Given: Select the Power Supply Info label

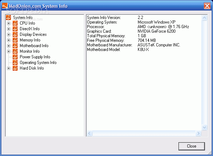Looking at the screenshot, I should [35, 57].
